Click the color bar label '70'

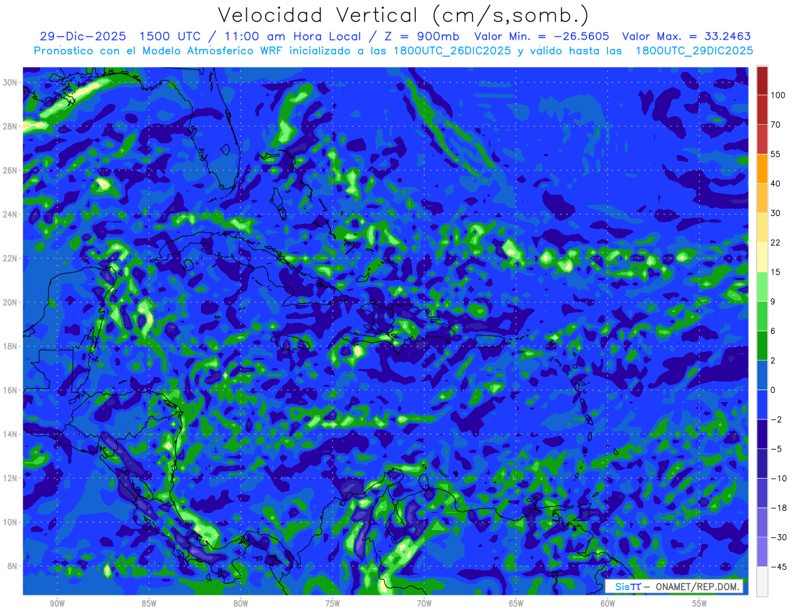coord(776,125)
